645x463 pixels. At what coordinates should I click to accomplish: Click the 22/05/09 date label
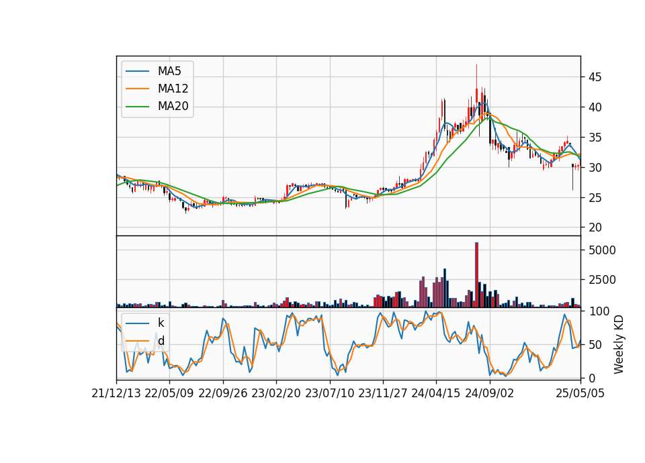(x=169, y=393)
